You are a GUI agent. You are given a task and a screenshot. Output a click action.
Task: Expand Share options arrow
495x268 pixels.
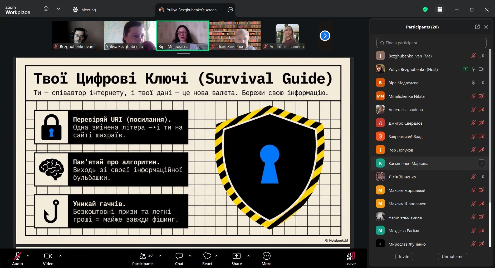point(249,256)
